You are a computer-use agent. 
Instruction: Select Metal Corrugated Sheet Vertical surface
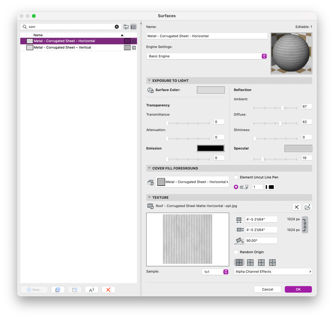click(x=79, y=48)
